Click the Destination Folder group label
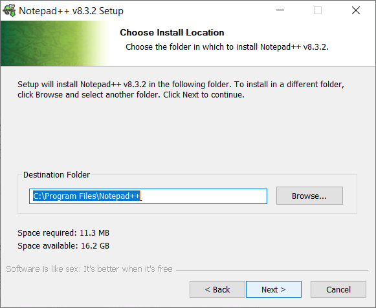Screen dimensions: 376x308 56,175
